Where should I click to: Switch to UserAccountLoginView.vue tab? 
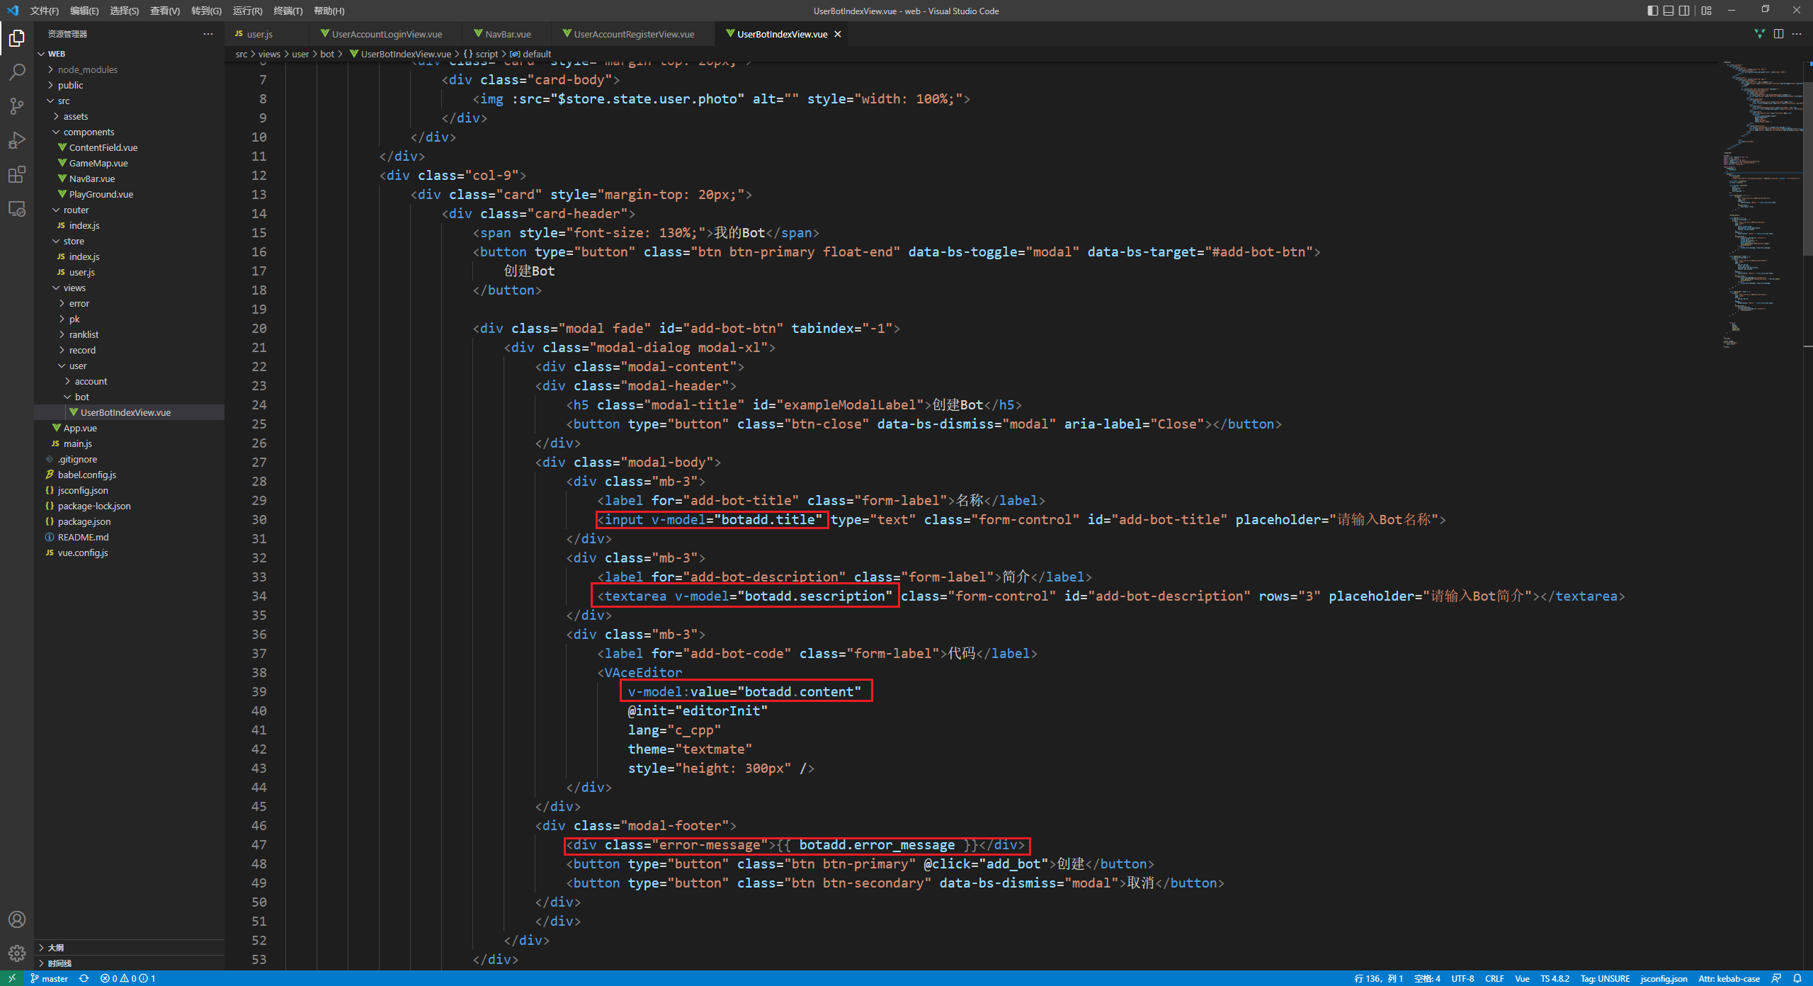(387, 34)
